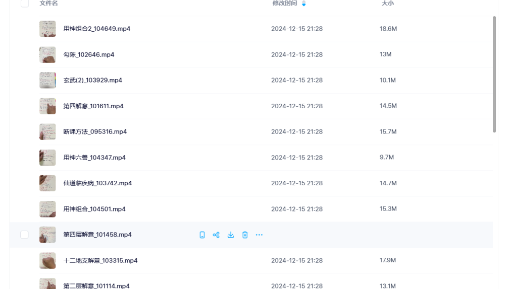This screenshot has height=289, width=517.
Task: Click the send-to-phone icon for 第四层解意_101458.mp4
Action: point(202,235)
